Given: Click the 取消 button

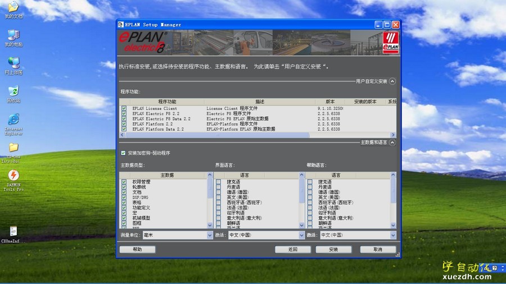Looking at the screenshot, I should pyautogui.click(x=378, y=249).
